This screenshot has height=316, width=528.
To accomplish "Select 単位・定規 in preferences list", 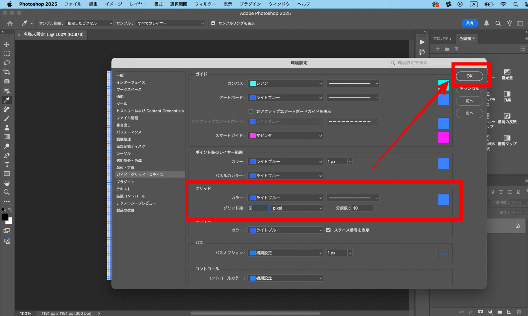I will click(x=125, y=168).
